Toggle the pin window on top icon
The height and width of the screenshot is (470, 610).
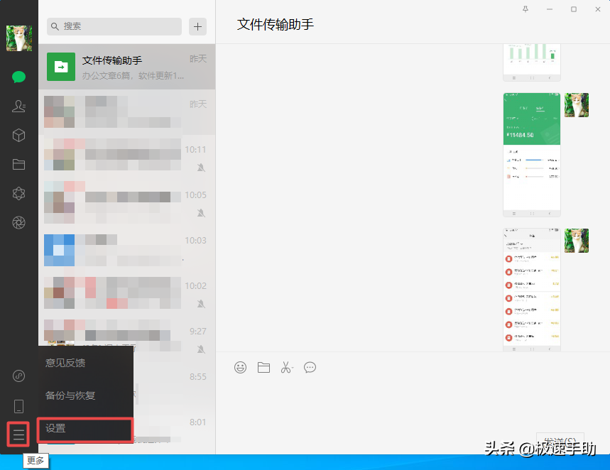click(x=525, y=9)
